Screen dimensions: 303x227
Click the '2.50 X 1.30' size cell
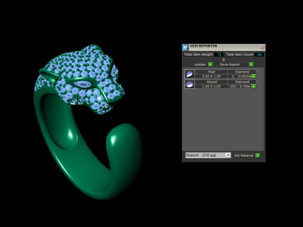[211, 76]
